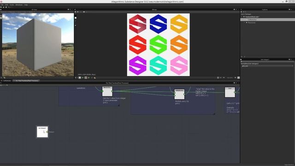Image resolution: width=295 pixels, height=166 pixels.
Task: Open the Windows menu
Action: [19, 5]
